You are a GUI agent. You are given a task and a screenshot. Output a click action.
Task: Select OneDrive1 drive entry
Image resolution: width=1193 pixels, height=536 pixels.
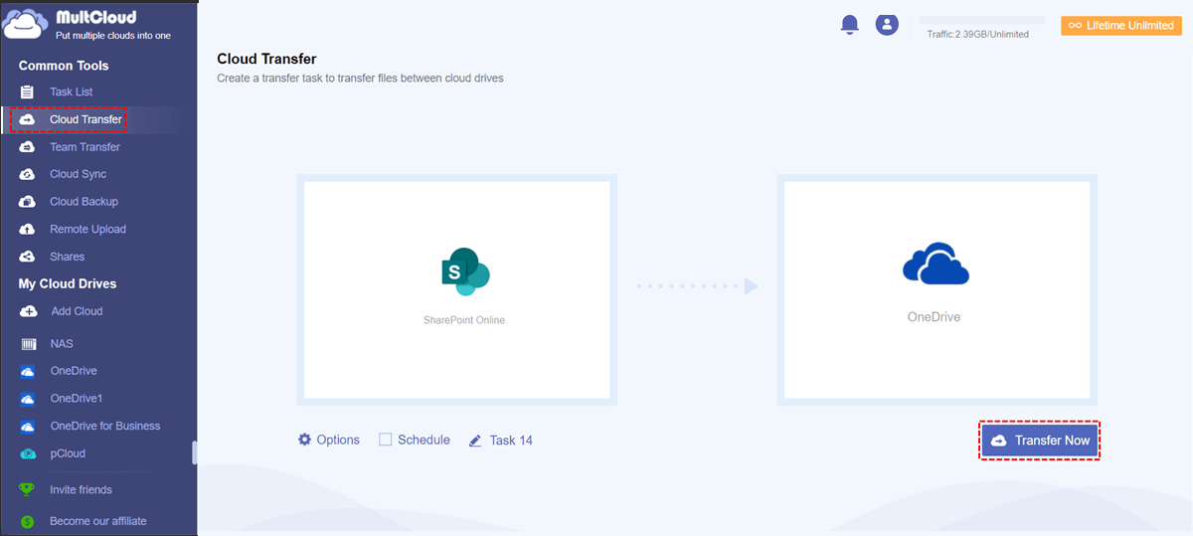click(x=77, y=399)
